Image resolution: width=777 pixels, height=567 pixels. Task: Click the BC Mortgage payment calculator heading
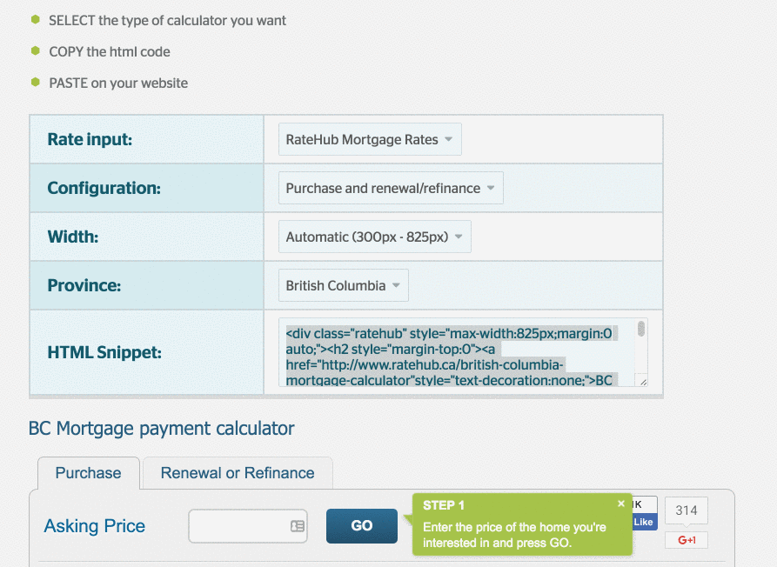point(162,429)
